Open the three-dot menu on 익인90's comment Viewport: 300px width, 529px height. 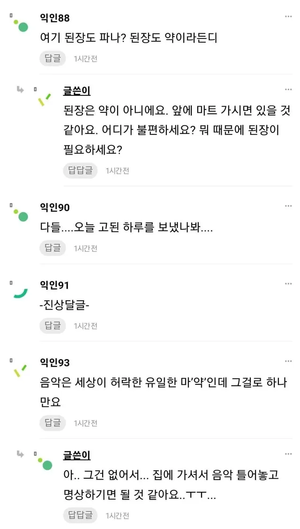[x=288, y=206]
